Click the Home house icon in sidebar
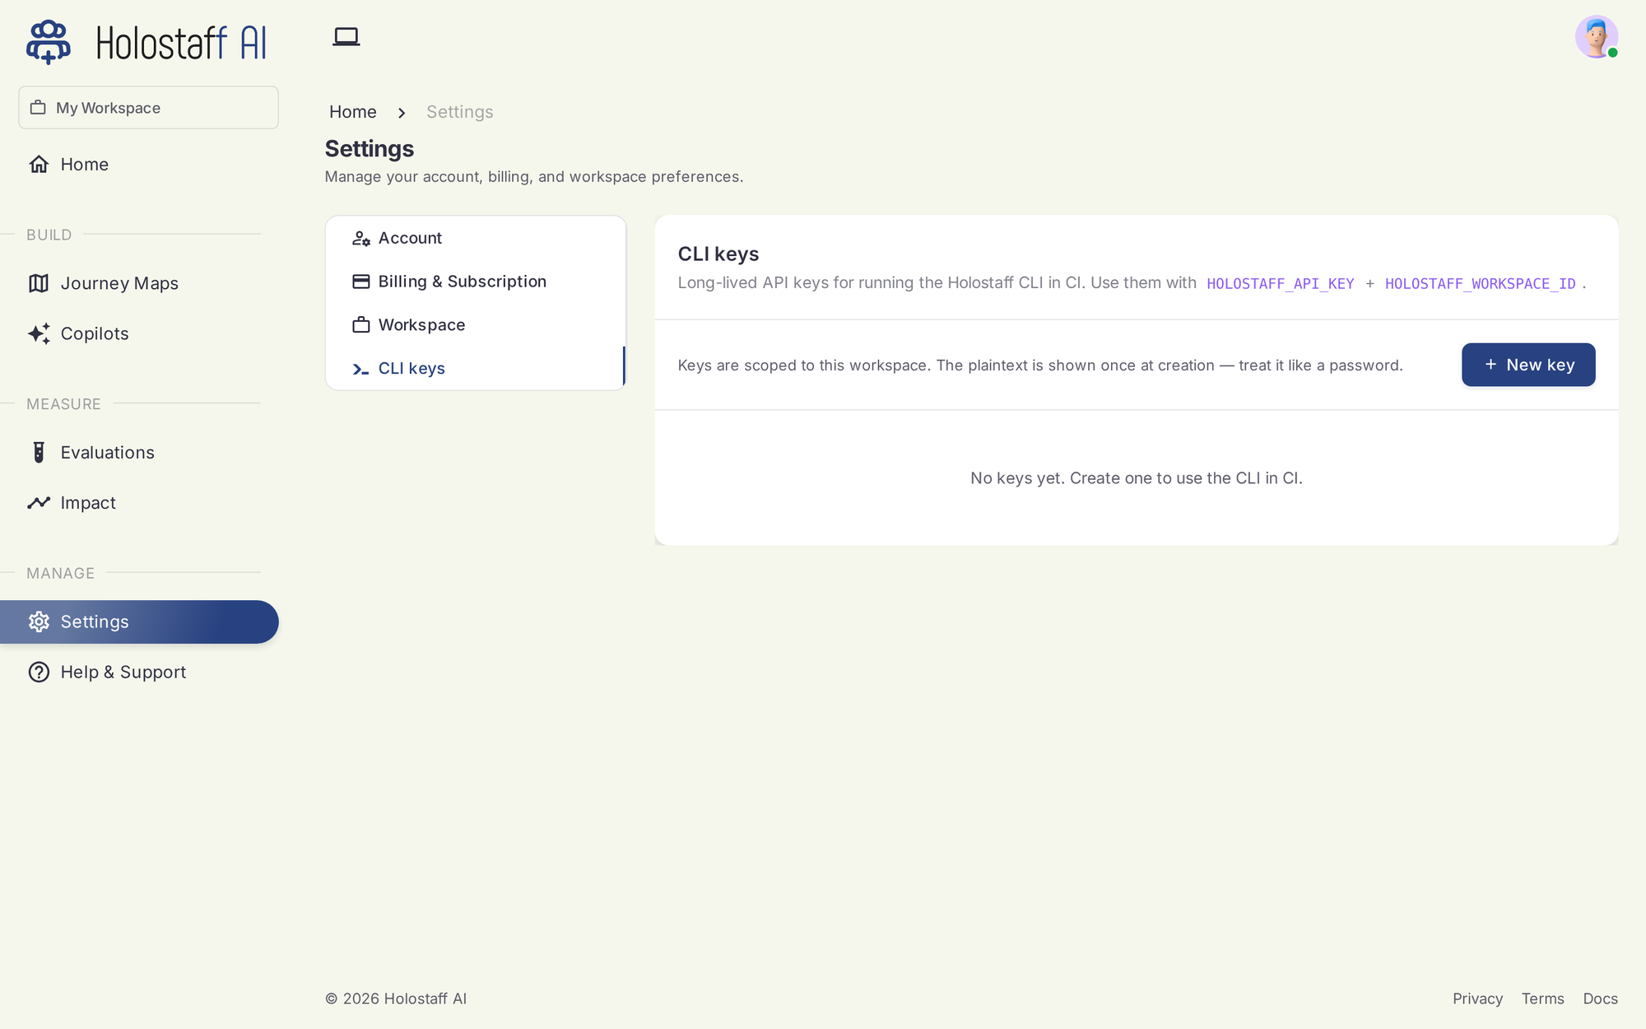The height and width of the screenshot is (1029, 1646). 39,164
